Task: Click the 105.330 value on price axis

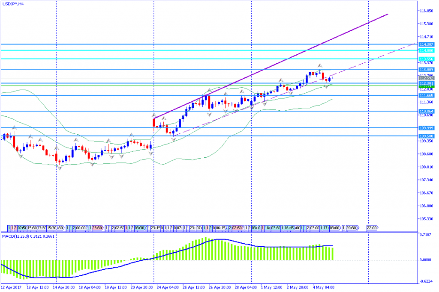Action: point(427,219)
